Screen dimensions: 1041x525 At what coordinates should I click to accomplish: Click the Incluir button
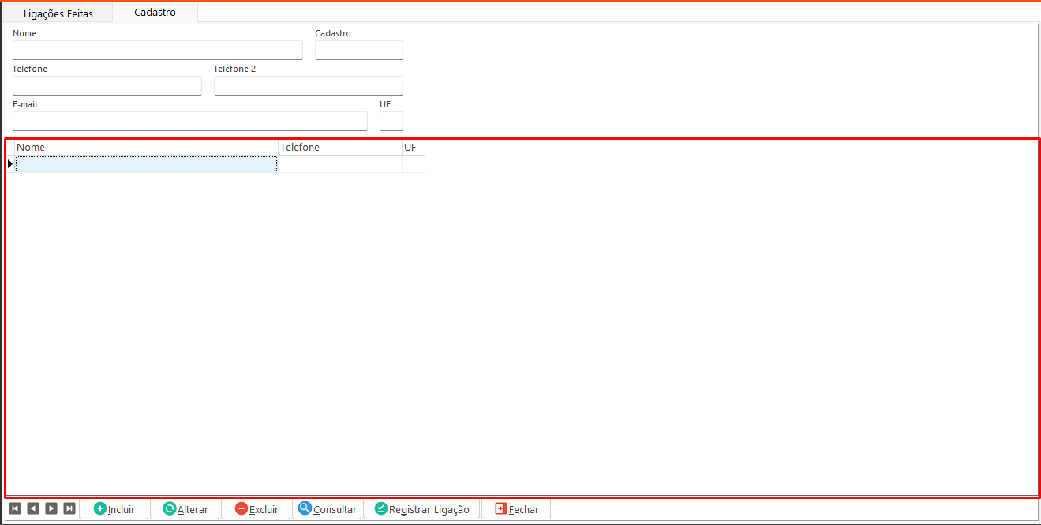tap(114, 509)
